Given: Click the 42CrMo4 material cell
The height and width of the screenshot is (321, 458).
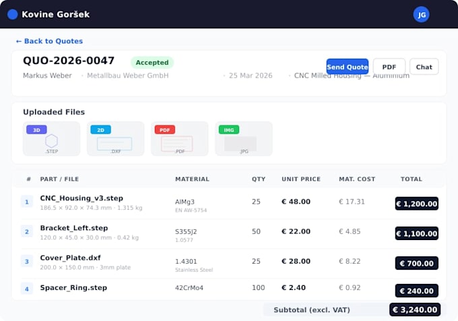Looking at the screenshot, I should click(189, 288).
